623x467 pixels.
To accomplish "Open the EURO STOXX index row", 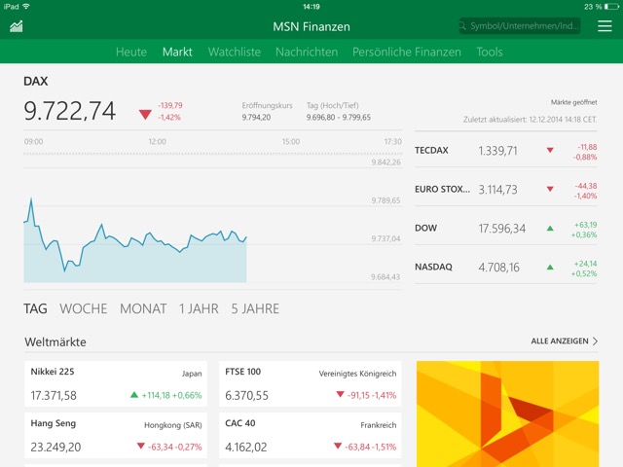I will tap(506, 190).
